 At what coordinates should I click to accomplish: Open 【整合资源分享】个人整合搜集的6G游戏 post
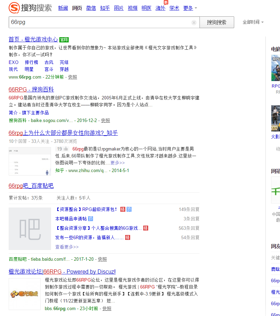click(x=99, y=228)
